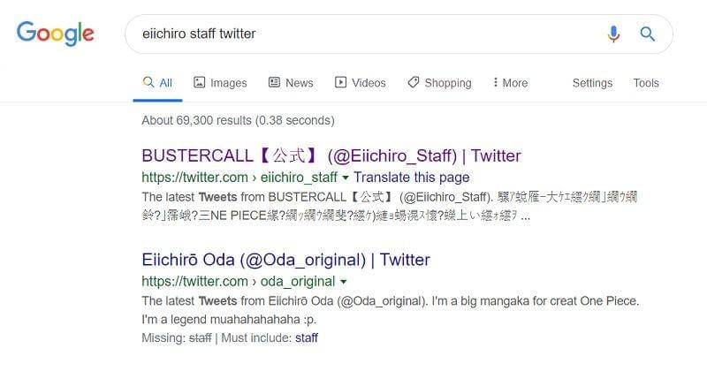Open the BUSTERCALL Twitter result link
707x371 pixels.
click(x=331, y=155)
